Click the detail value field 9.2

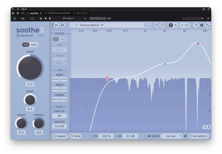pos(30,109)
